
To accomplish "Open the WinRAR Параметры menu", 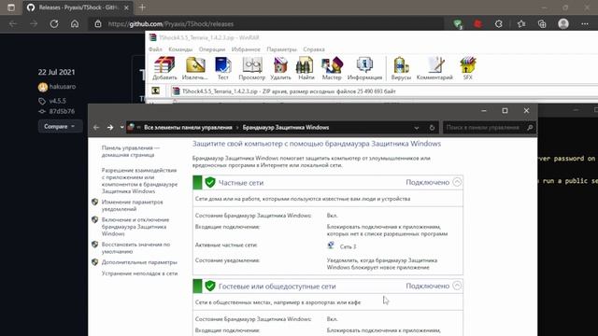I will pos(281,49).
